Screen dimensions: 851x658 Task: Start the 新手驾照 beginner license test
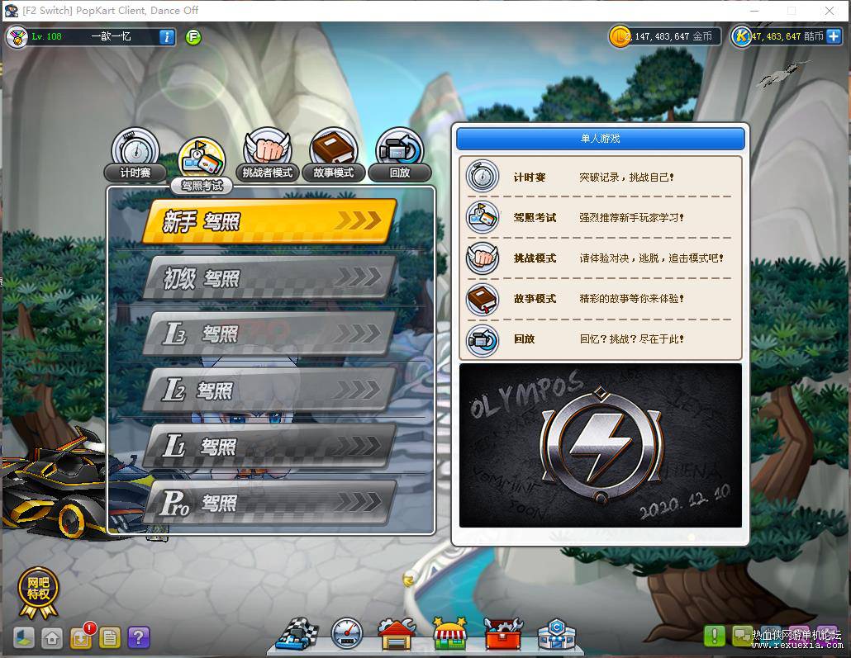pyautogui.click(x=269, y=221)
